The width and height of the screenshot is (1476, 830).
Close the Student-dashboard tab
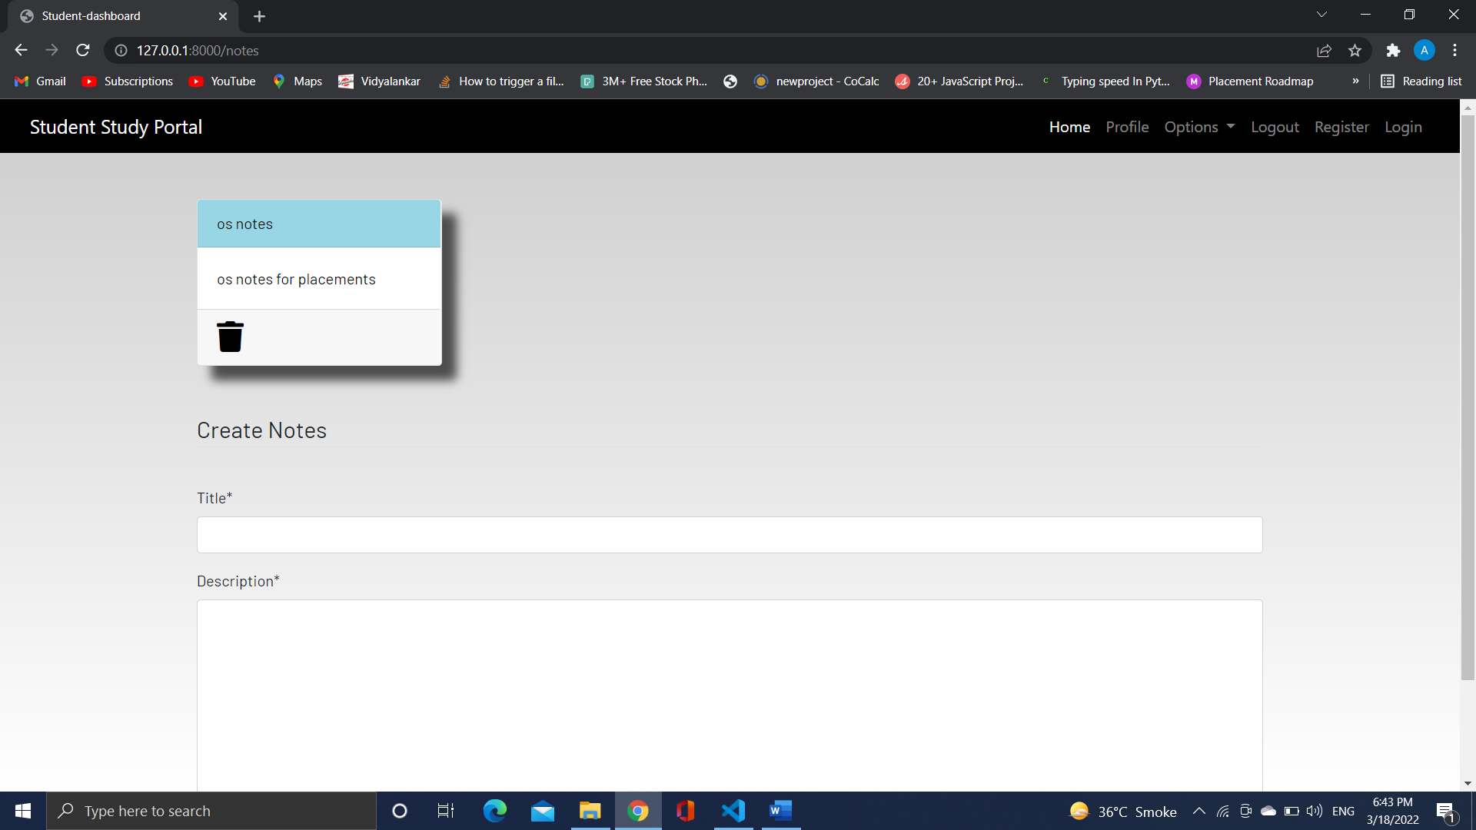point(223,16)
